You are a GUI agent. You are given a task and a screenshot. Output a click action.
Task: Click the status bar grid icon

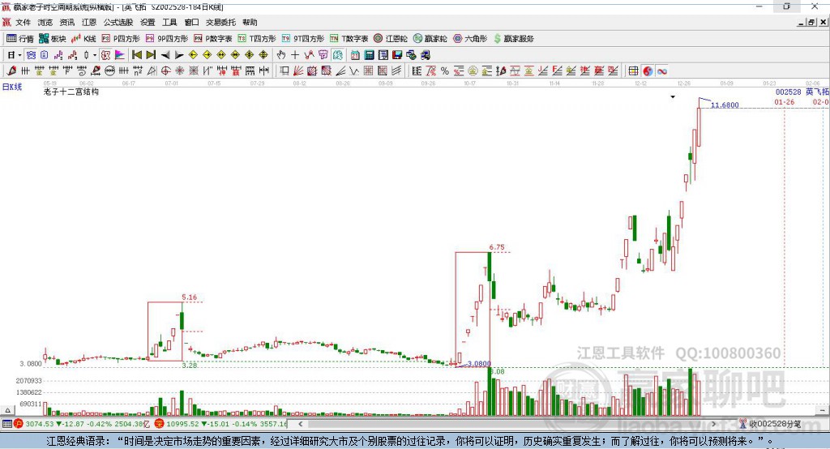click(x=6, y=424)
